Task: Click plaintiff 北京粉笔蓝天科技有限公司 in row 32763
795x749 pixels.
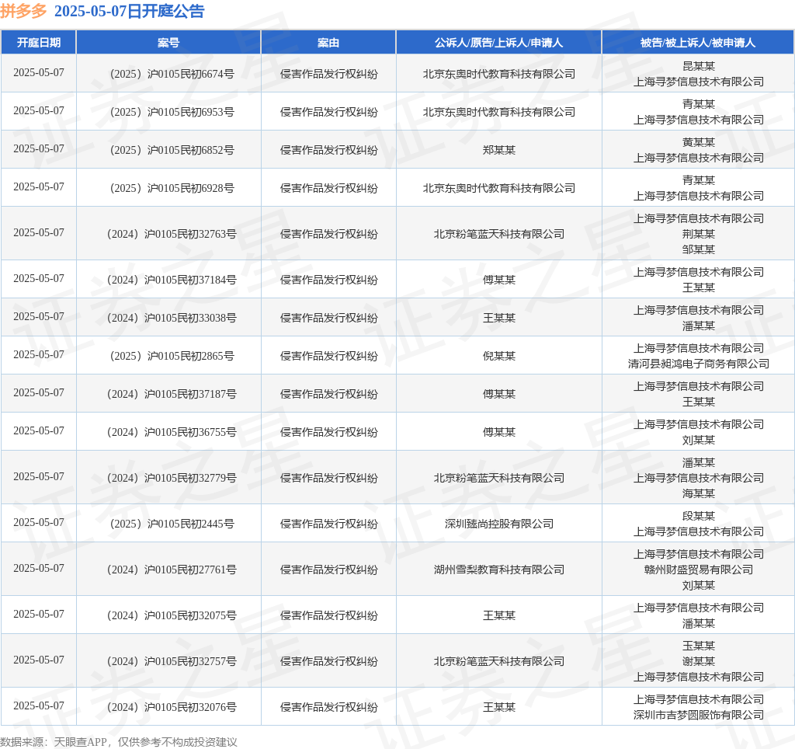Action: [499, 234]
